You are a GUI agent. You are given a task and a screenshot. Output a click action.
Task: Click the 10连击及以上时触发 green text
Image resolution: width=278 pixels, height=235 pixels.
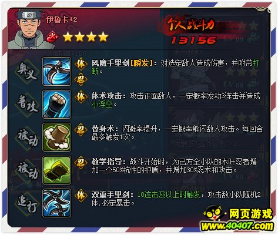click(x=169, y=194)
